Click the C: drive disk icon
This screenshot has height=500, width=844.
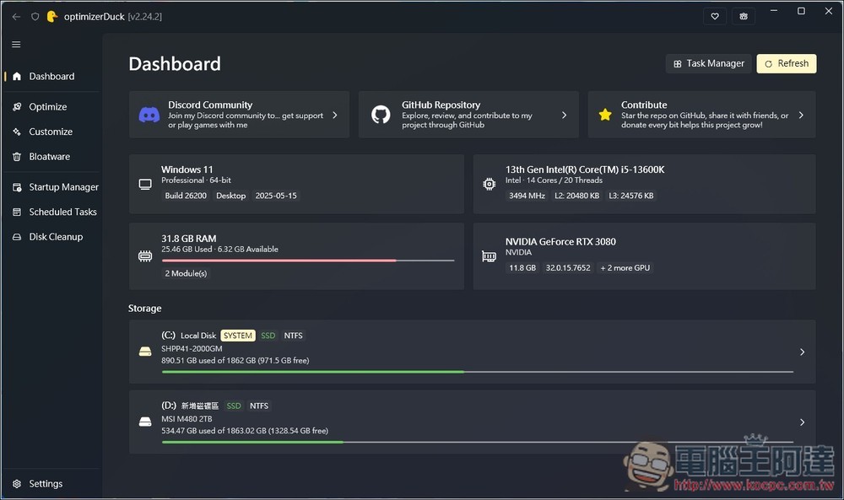145,352
